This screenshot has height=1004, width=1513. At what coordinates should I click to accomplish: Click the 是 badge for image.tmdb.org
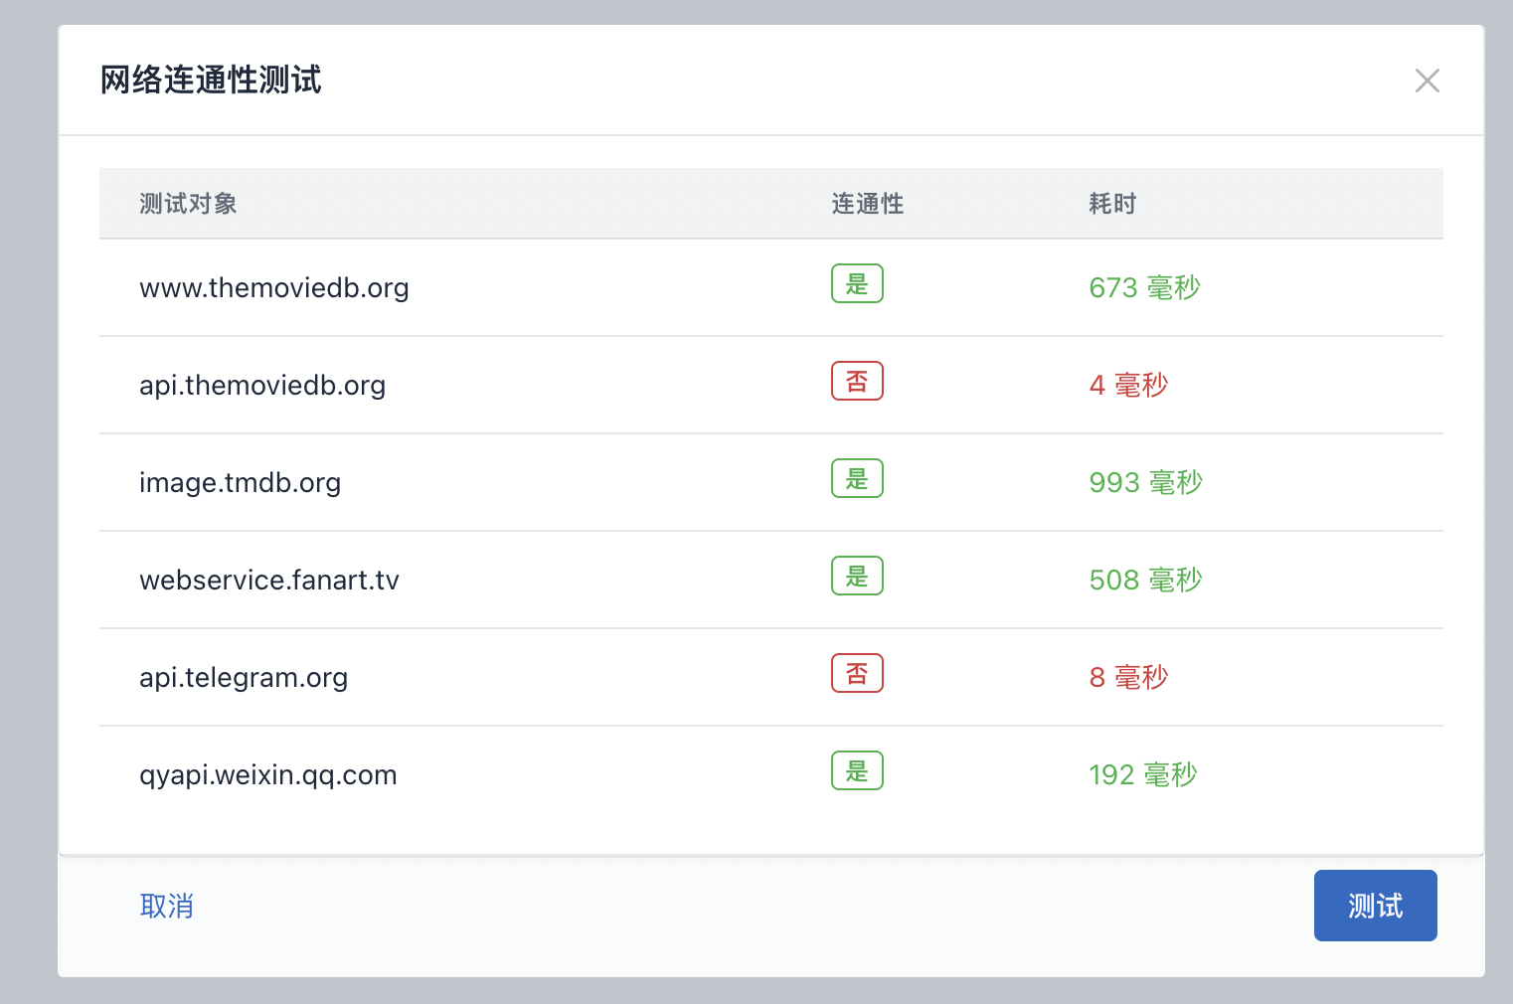[857, 478]
